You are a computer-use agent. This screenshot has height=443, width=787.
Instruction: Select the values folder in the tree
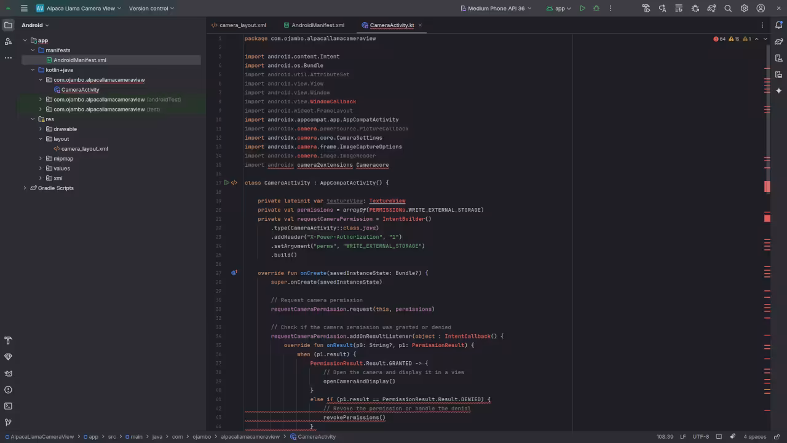[61, 169]
